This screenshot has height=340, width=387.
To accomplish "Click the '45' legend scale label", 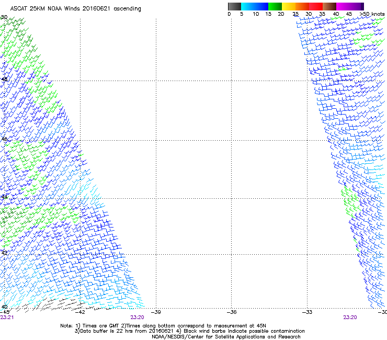I will 349,14.
